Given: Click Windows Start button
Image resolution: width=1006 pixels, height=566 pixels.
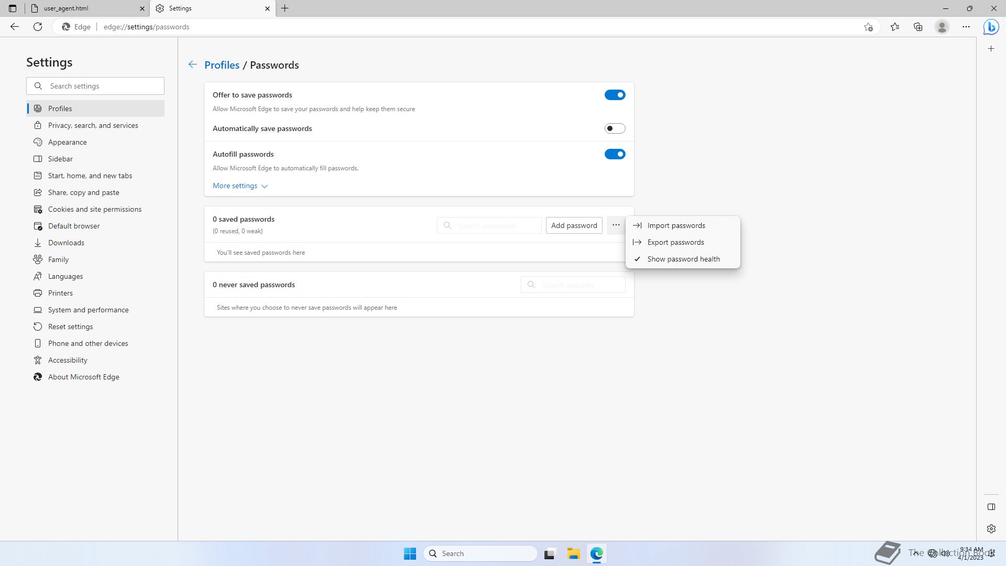Looking at the screenshot, I should pyautogui.click(x=410, y=553).
